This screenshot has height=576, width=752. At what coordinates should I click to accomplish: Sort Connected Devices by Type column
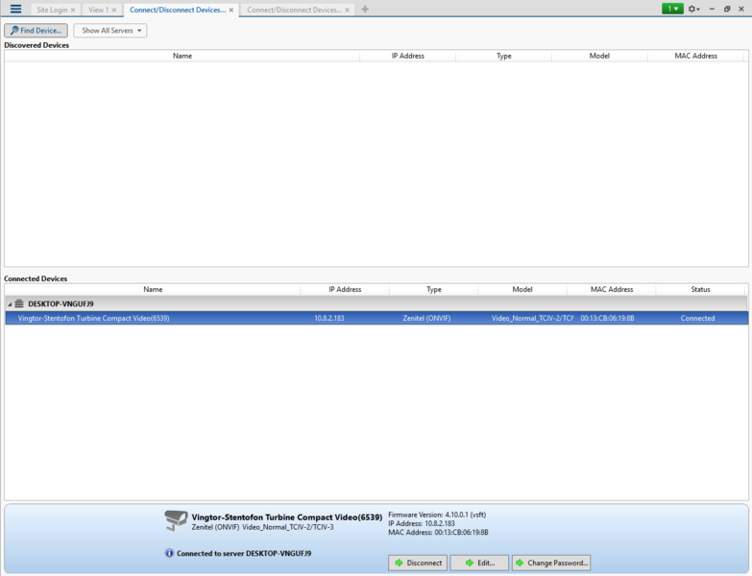pyautogui.click(x=433, y=289)
